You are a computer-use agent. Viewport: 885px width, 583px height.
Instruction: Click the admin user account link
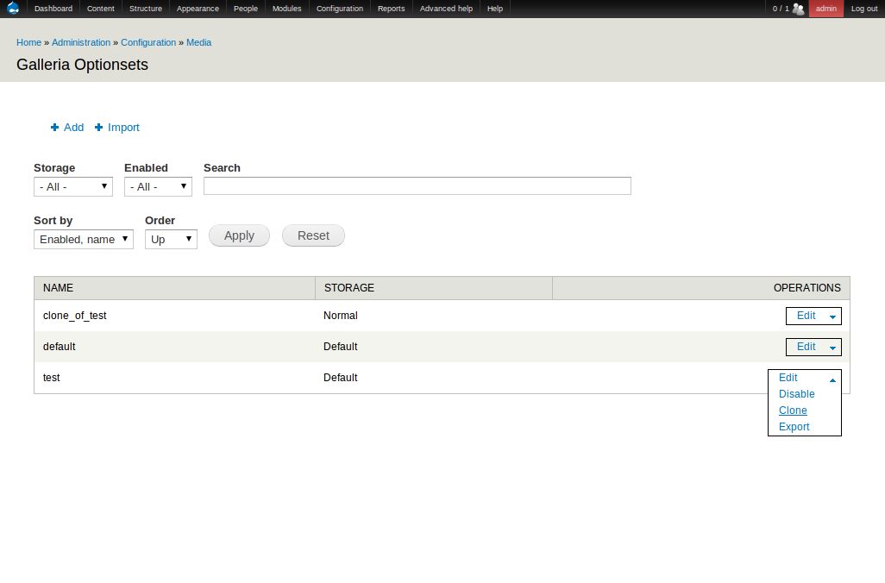pos(825,9)
